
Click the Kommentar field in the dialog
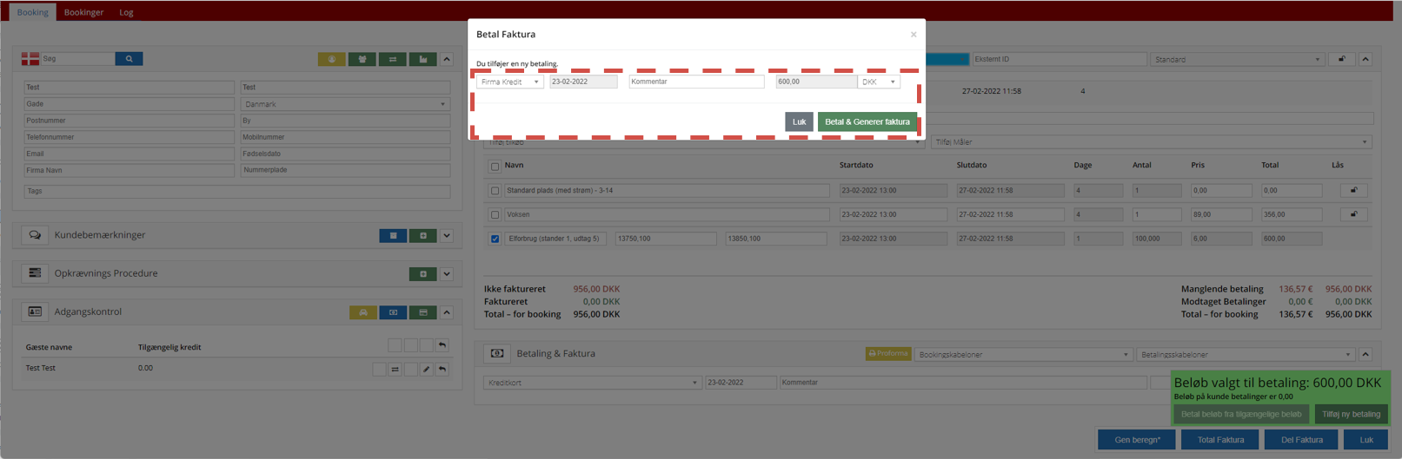pyautogui.click(x=695, y=82)
